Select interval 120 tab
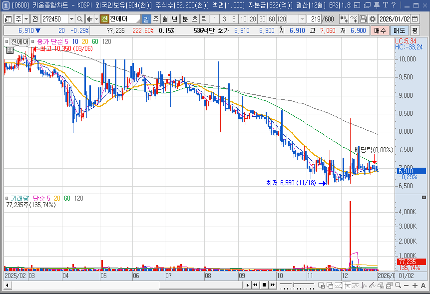The image size is (430, 294). click(281, 19)
